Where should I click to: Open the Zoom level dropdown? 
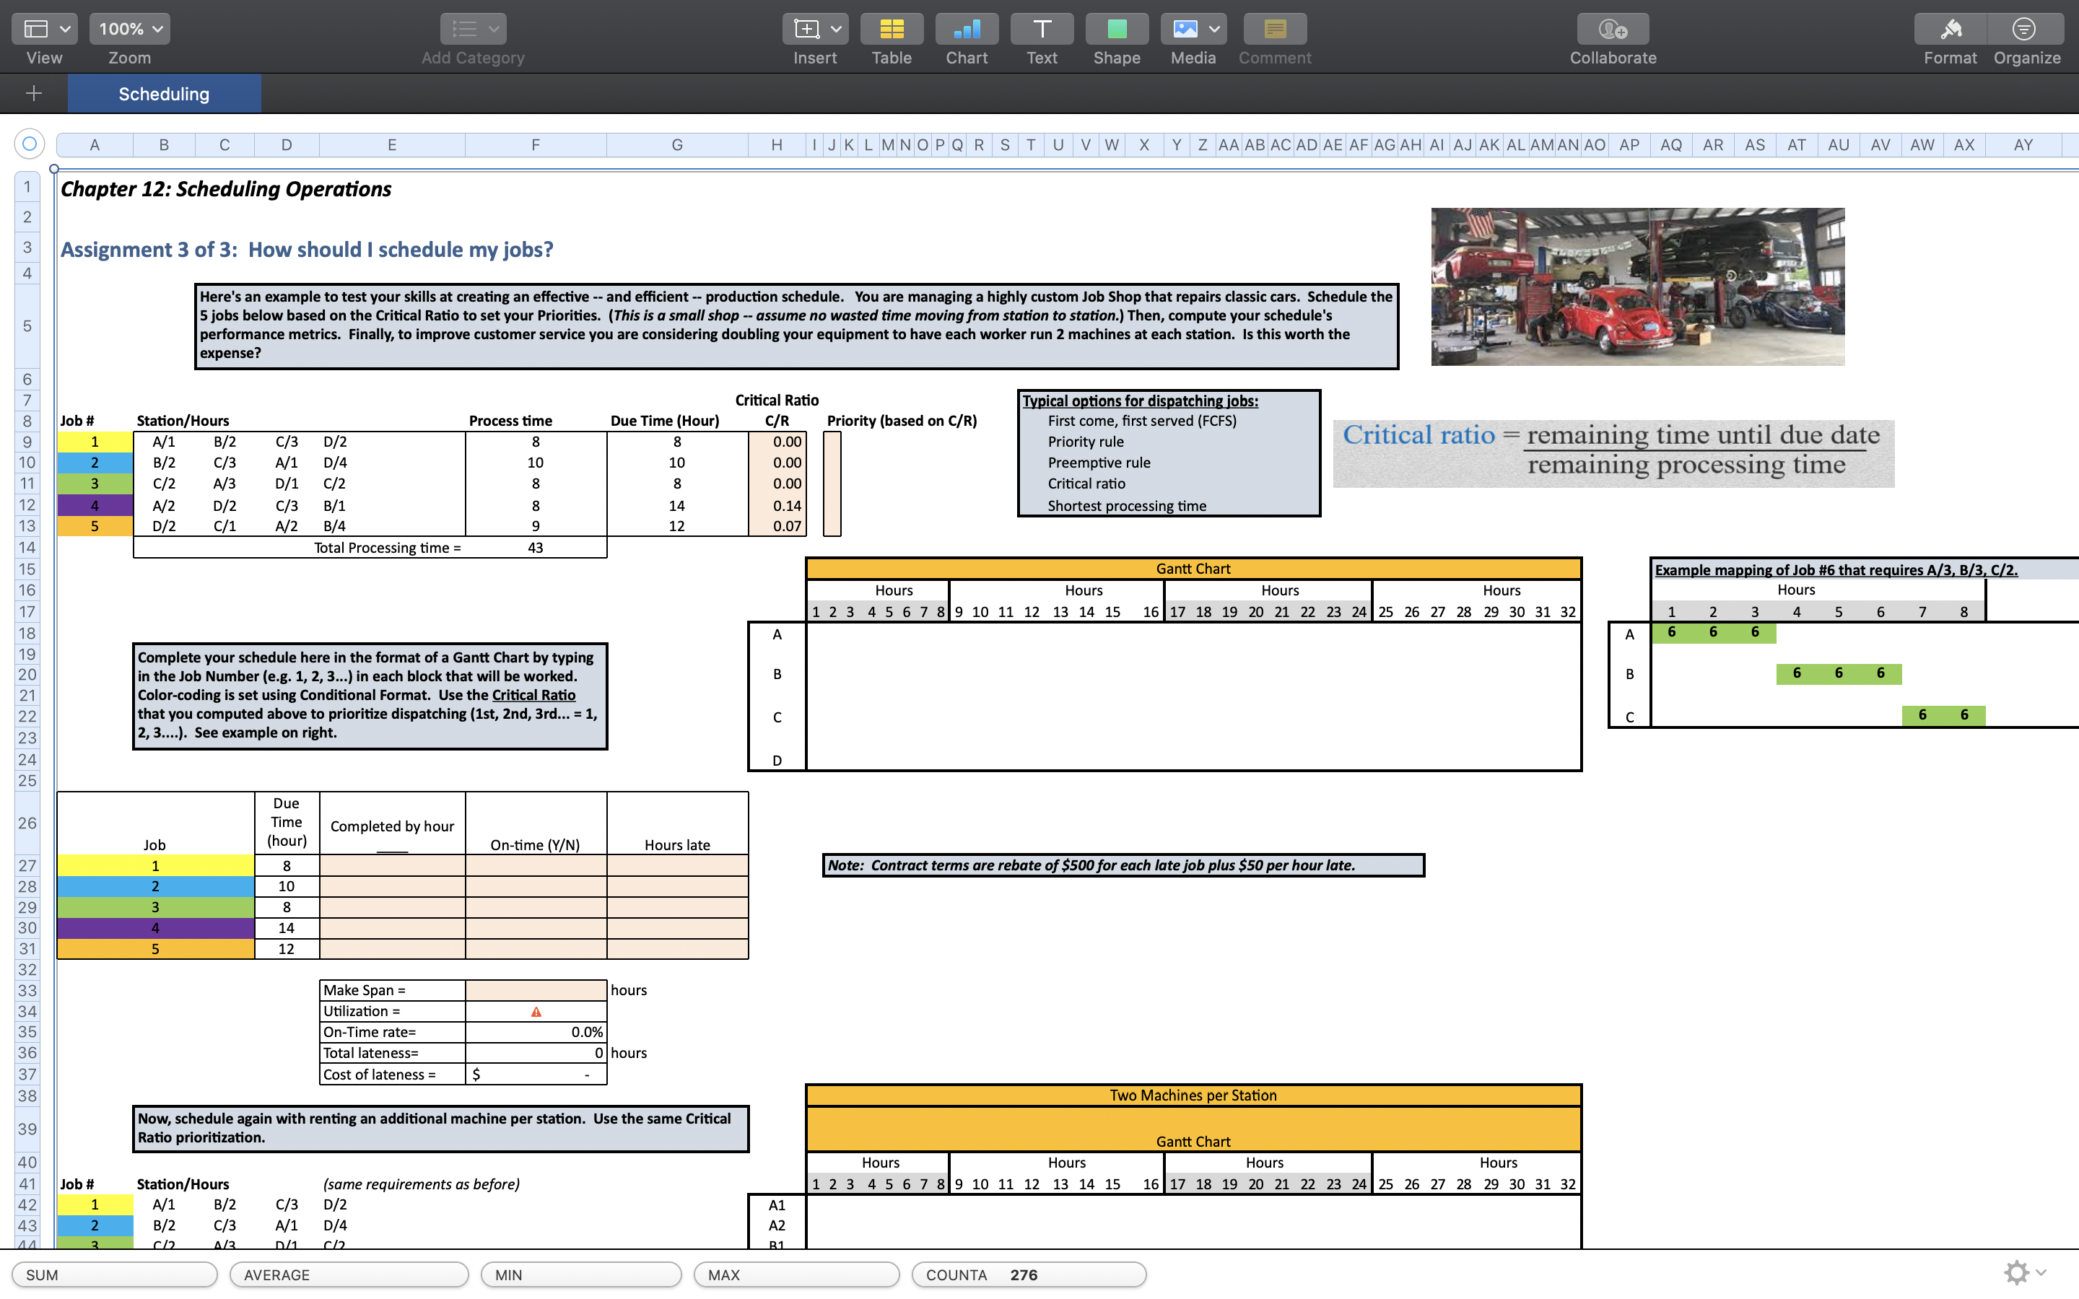click(x=129, y=28)
